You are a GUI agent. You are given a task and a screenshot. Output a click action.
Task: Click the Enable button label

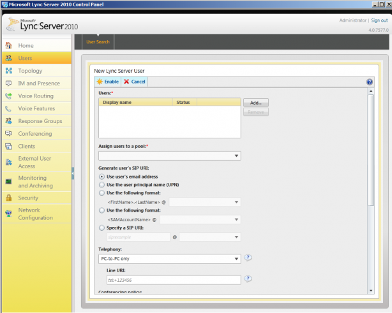[112, 82]
